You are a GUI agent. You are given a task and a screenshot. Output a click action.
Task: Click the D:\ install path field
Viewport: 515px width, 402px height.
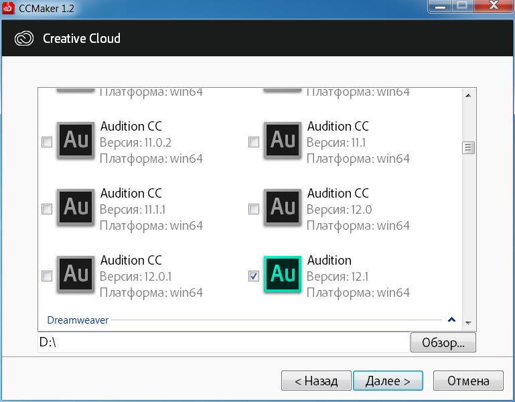coord(224,342)
